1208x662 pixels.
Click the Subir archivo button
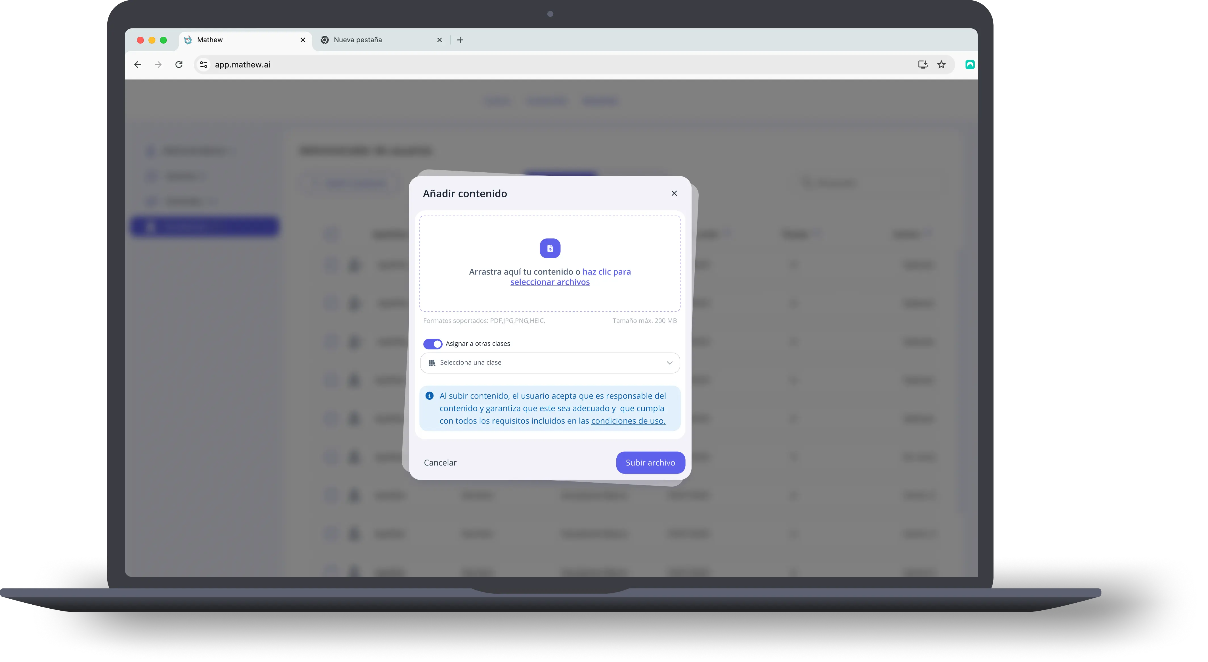tap(650, 462)
